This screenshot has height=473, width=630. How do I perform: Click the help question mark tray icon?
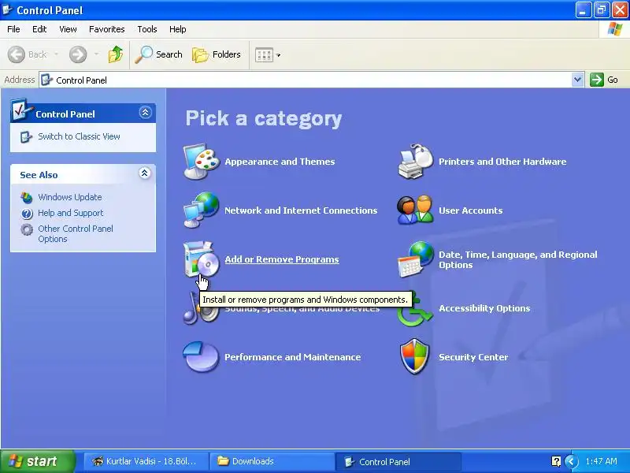click(x=556, y=461)
